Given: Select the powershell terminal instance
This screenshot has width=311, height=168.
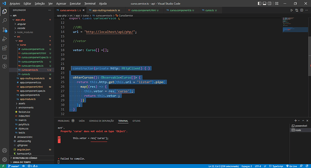Looking at the screenshot, I should pos(299,126).
